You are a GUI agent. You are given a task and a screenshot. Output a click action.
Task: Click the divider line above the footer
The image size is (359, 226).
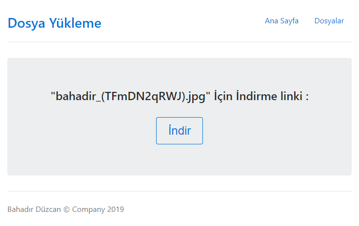pyautogui.click(x=179, y=191)
